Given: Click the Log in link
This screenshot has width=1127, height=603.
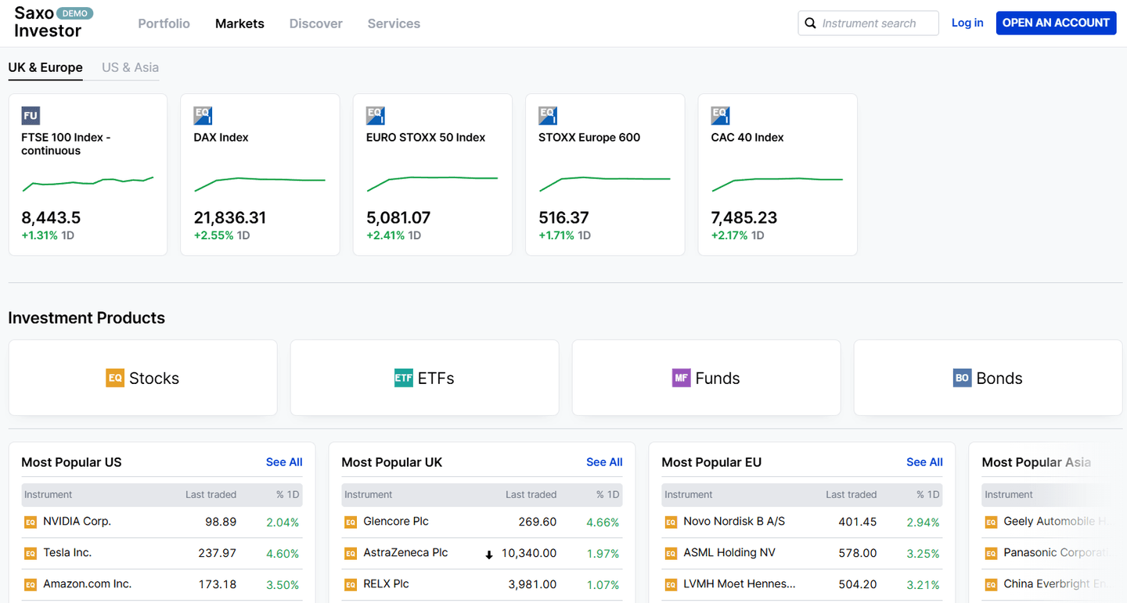Looking at the screenshot, I should click(967, 23).
